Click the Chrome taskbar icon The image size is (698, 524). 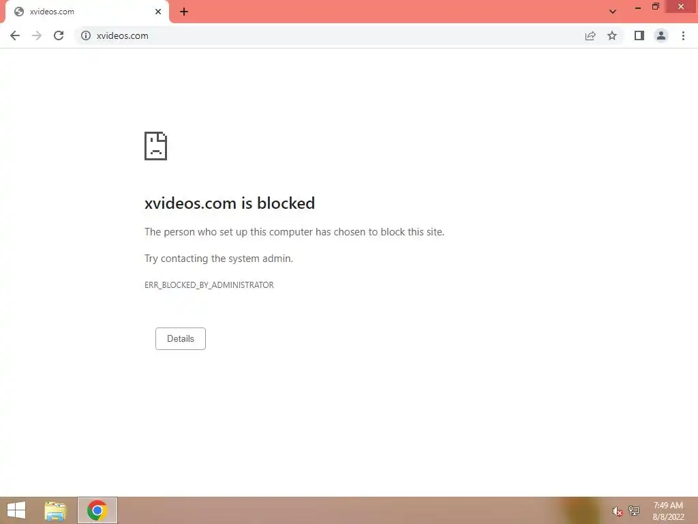click(x=97, y=510)
